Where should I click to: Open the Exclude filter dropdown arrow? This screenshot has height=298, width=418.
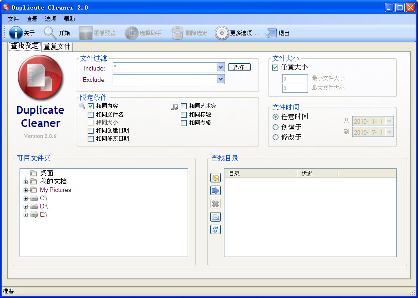tap(220, 79)
